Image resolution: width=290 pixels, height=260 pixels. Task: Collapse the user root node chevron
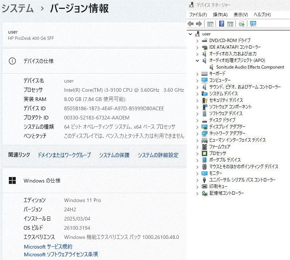coord(190,34)
